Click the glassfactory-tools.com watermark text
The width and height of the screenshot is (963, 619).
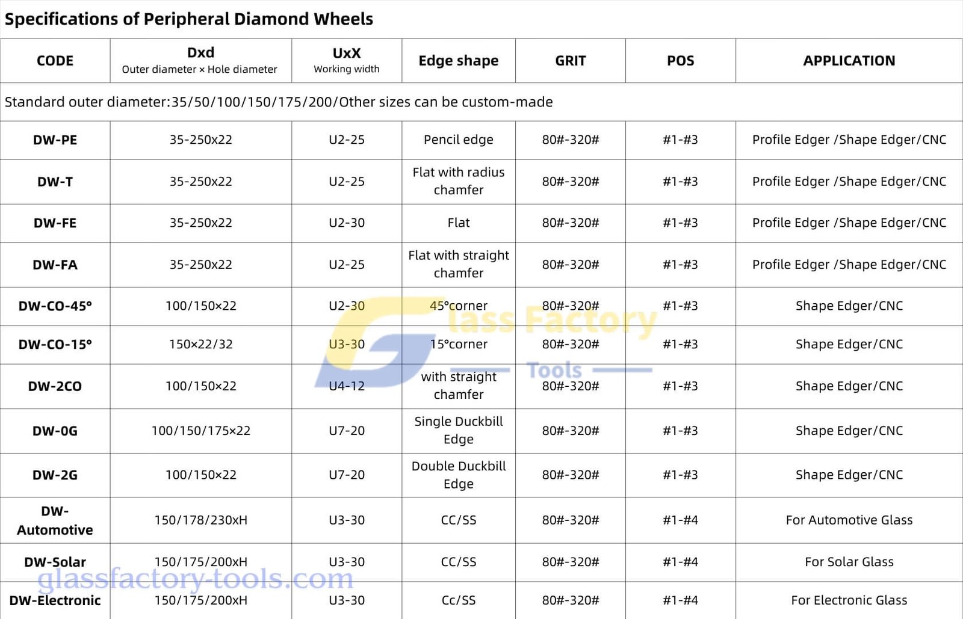click(x=195, y=579)
